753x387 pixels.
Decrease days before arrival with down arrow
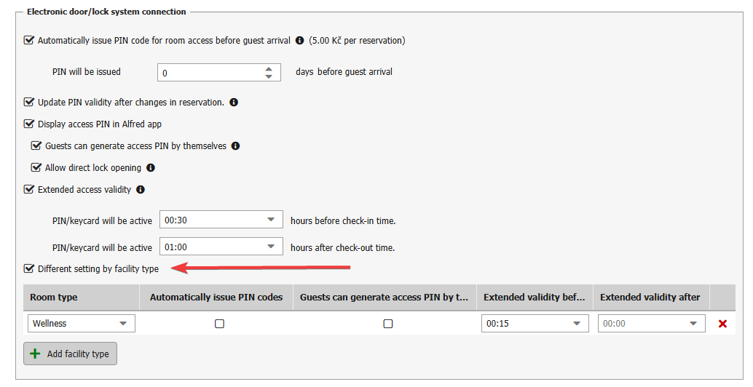[x=269, y=77]
